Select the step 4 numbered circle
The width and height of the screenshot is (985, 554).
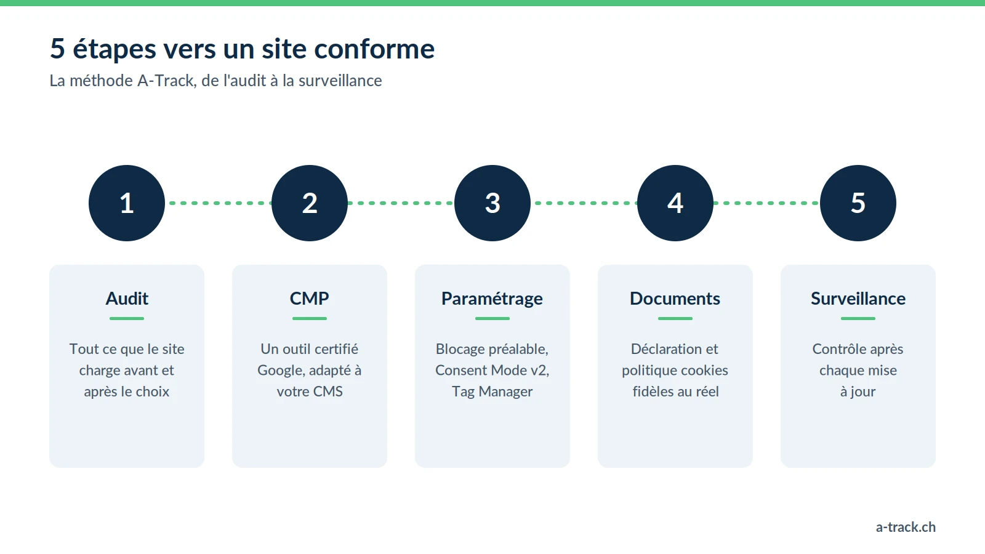(x=675, y=203)
